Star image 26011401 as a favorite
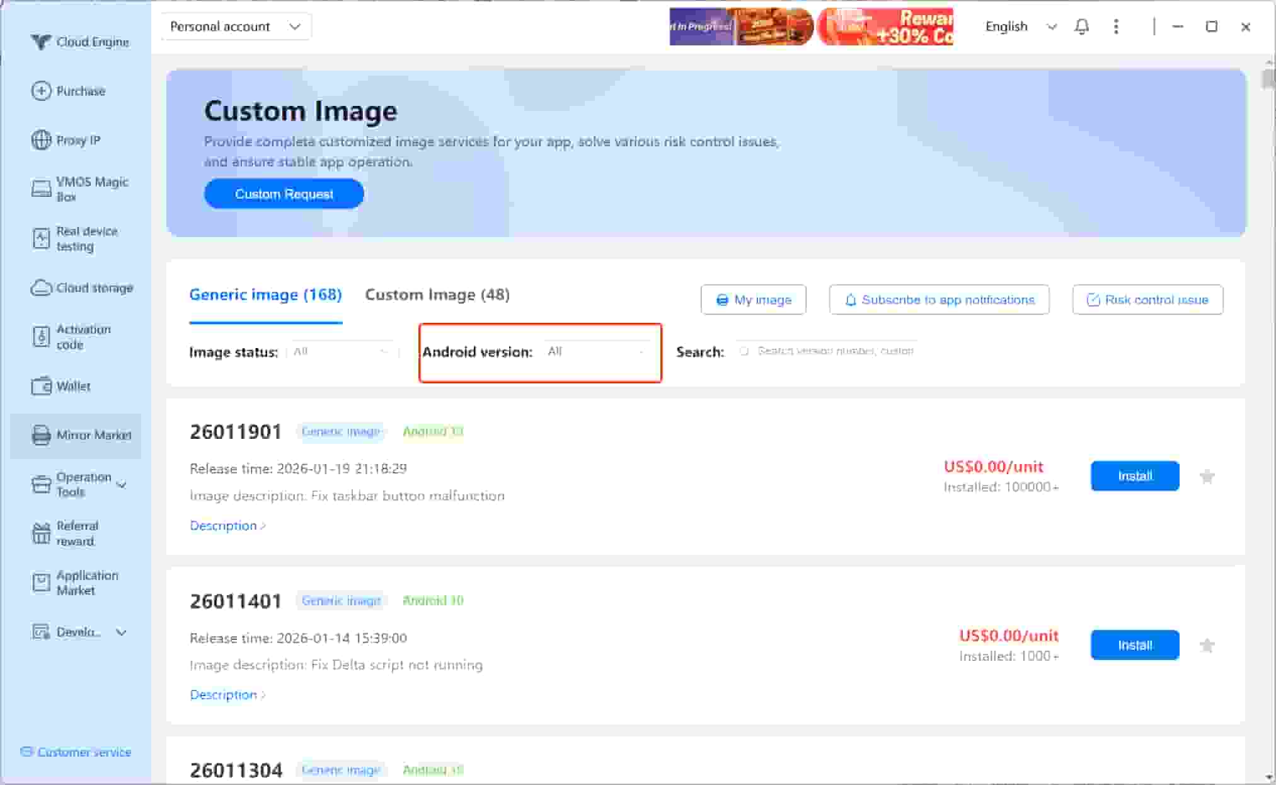Screen dimensions: 1276x785 (x=1207, y=645)
